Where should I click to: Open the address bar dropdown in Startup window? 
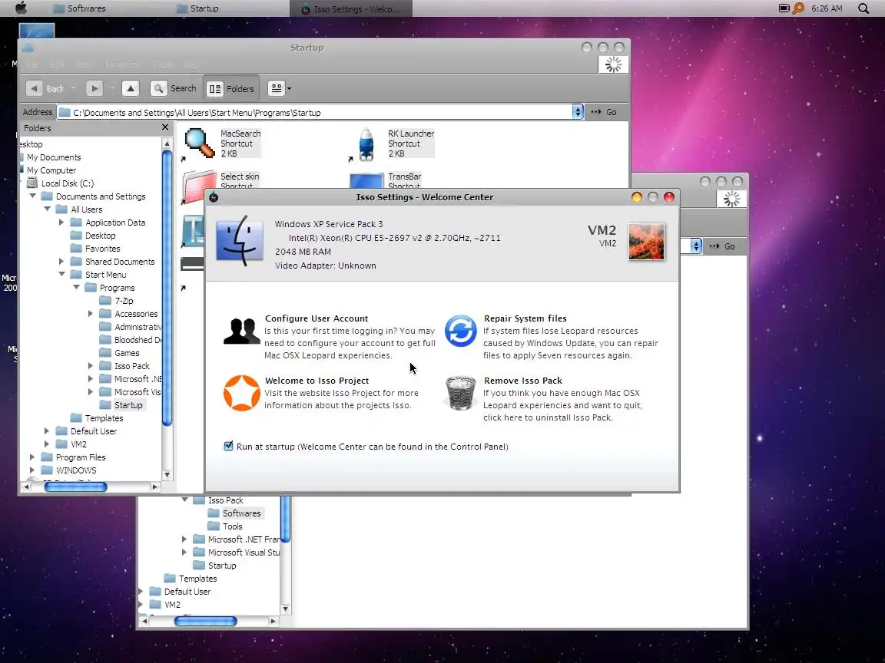(578, 111)
